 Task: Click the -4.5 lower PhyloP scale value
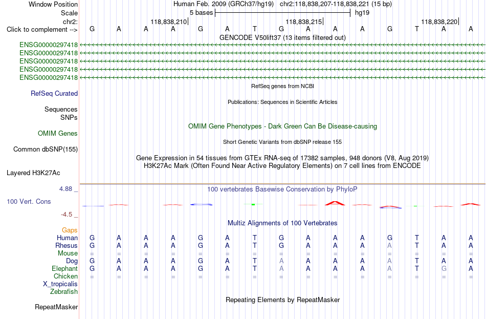[67, 215]
